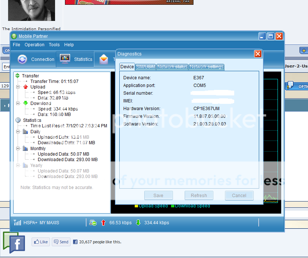
Task: Switch to the SIM/USIM tab
Action: 145,67
